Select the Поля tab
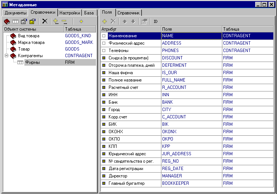 107,12
